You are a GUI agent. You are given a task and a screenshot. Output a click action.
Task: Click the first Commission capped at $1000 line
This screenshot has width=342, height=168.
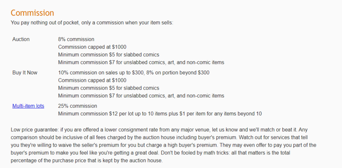pyautogui.click(x=92, y=47)
